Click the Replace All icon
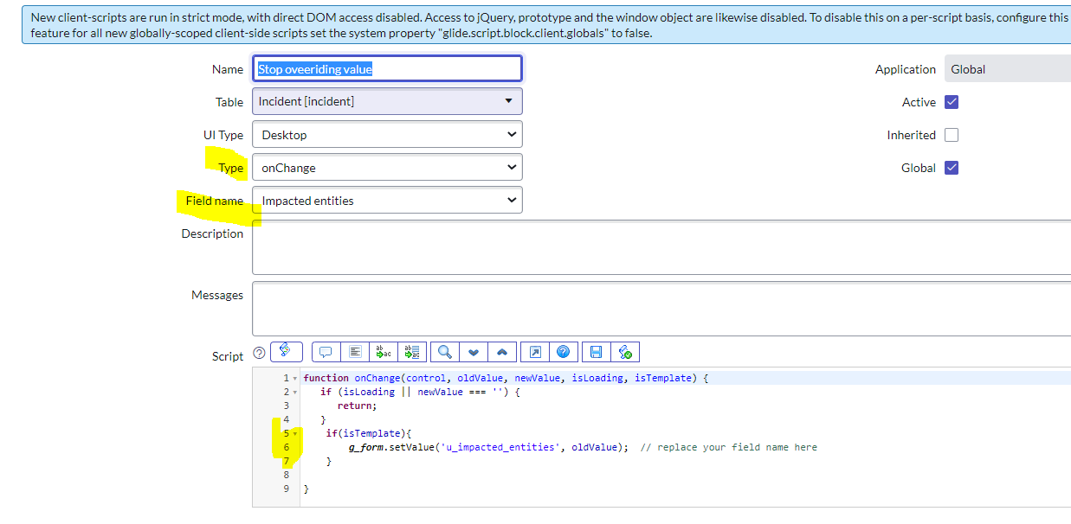Image resolution: width=1071 pixels, height=524 pixels. (x=411, y=352)
